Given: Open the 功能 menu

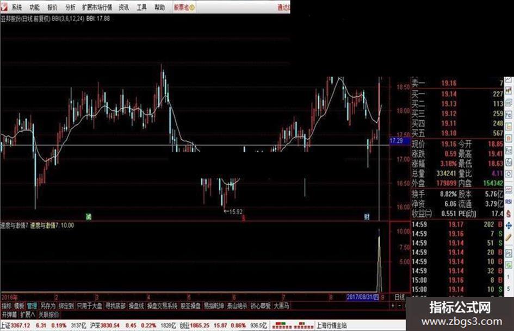Looking at the screenshot, I should [34, 7].
